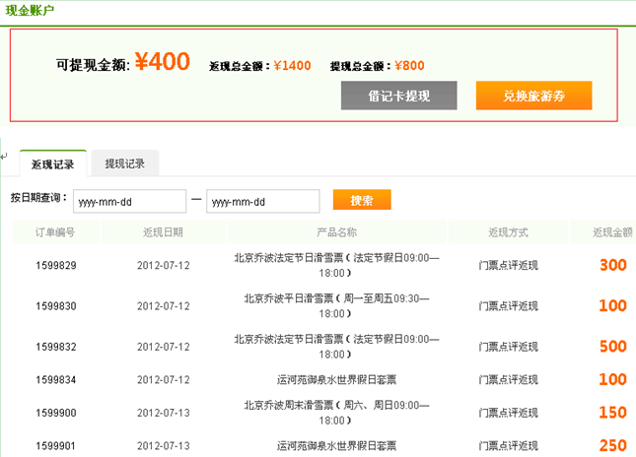Image resolution: width=636 pixels, height=457 pixels.
Task: Click the orange 兑换旅游券 button
Action: 533,96
